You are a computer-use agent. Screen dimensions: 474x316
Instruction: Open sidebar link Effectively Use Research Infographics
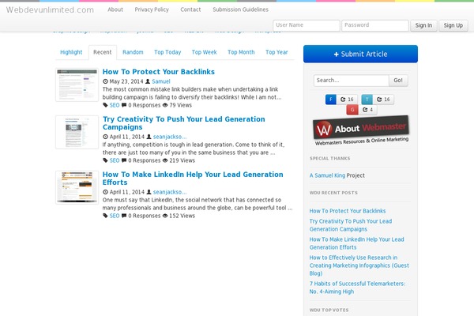pos(359,265)
